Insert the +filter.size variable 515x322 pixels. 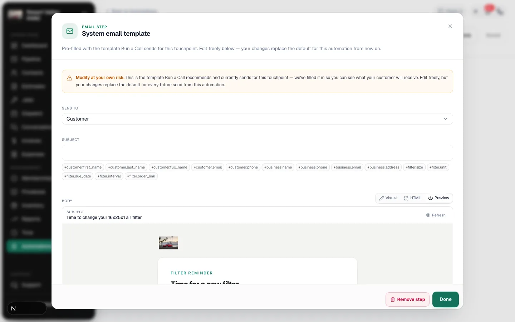pyautogui.click(x=415, y=167)
